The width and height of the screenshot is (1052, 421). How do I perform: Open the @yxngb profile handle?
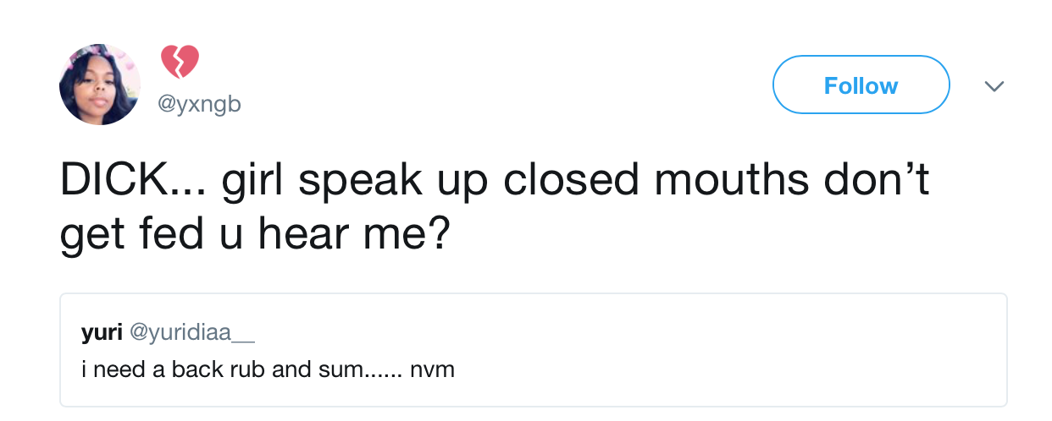point(200,105)
